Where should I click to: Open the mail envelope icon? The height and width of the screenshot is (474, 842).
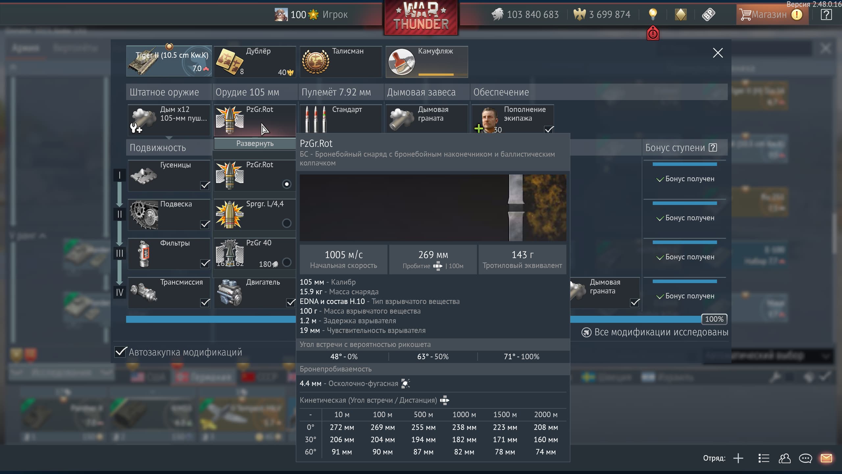[826, 458]
